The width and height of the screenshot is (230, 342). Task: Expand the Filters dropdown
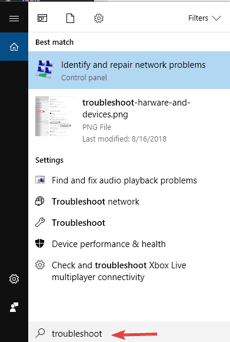point(204,18)
